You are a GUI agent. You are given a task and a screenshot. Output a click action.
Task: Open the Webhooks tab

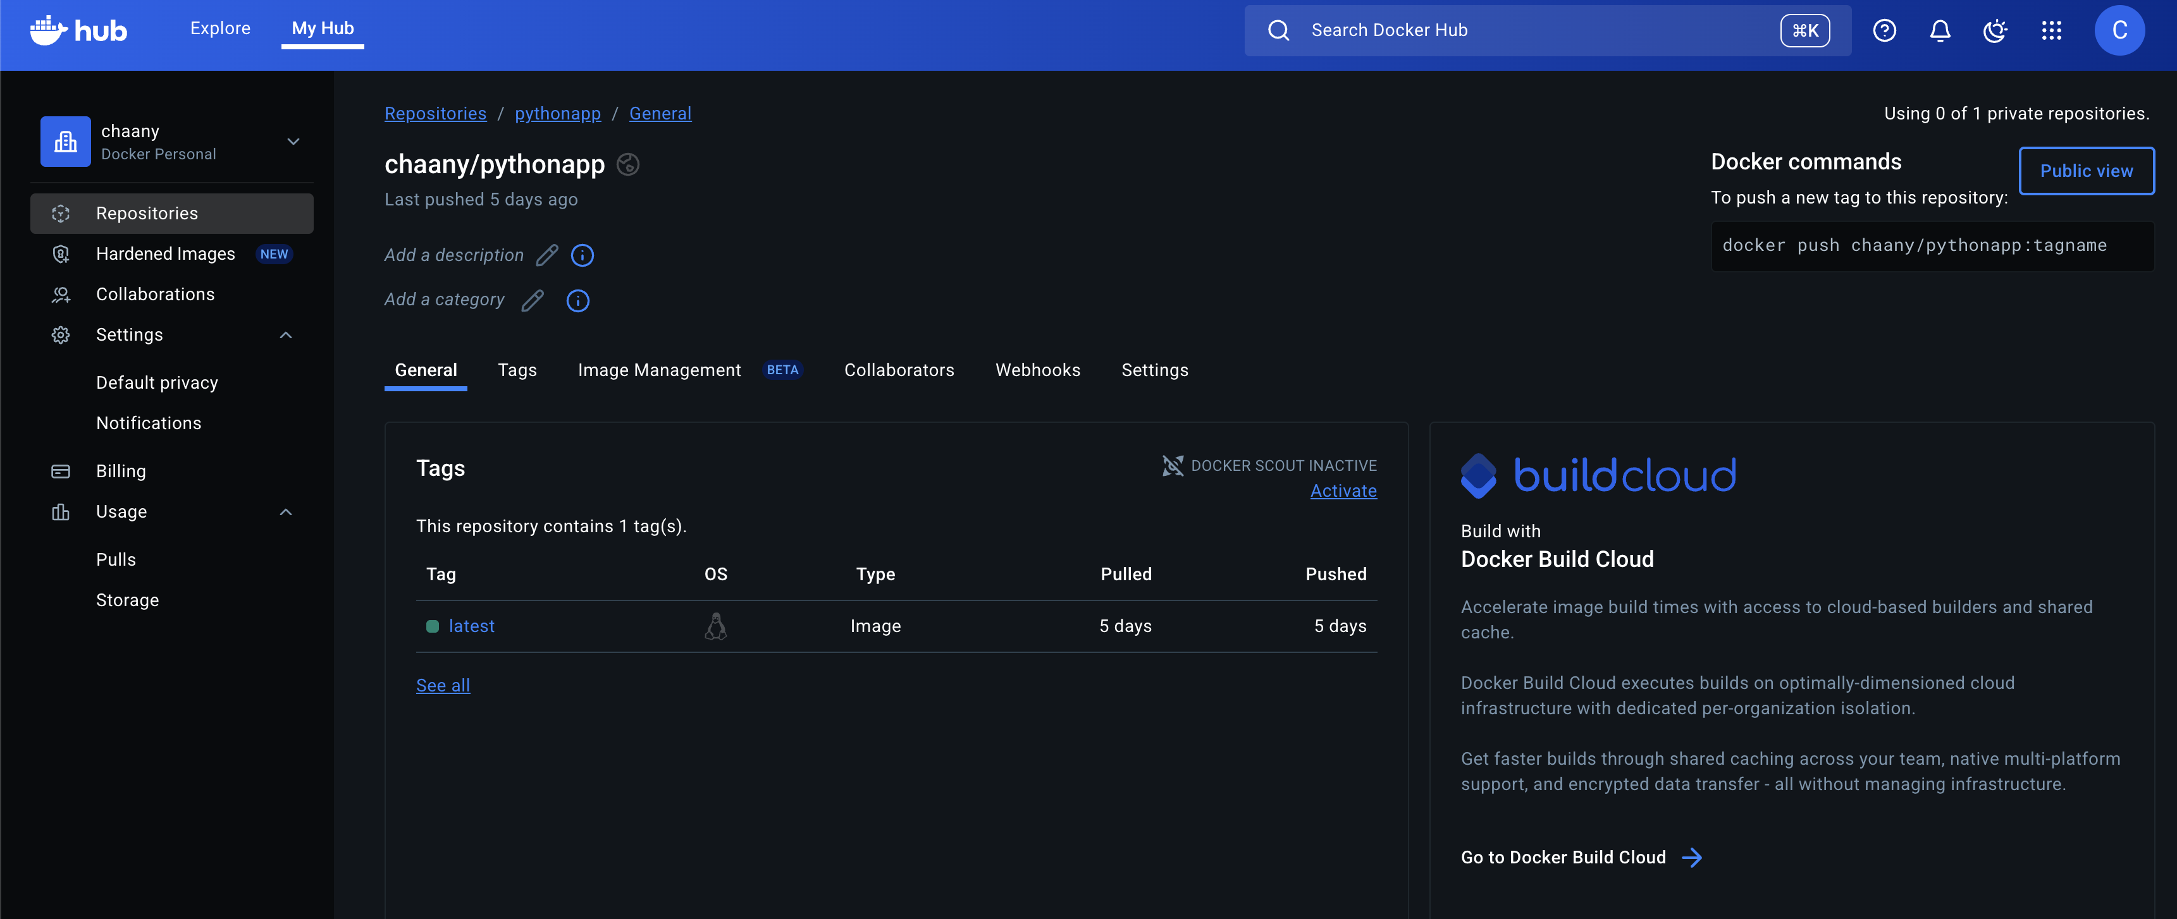[1037, 370]
